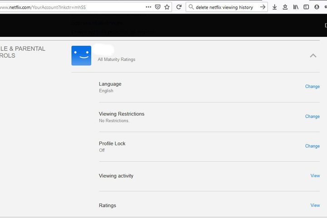
Task: Change Viewing Restrictions
Action: [312, 116]
